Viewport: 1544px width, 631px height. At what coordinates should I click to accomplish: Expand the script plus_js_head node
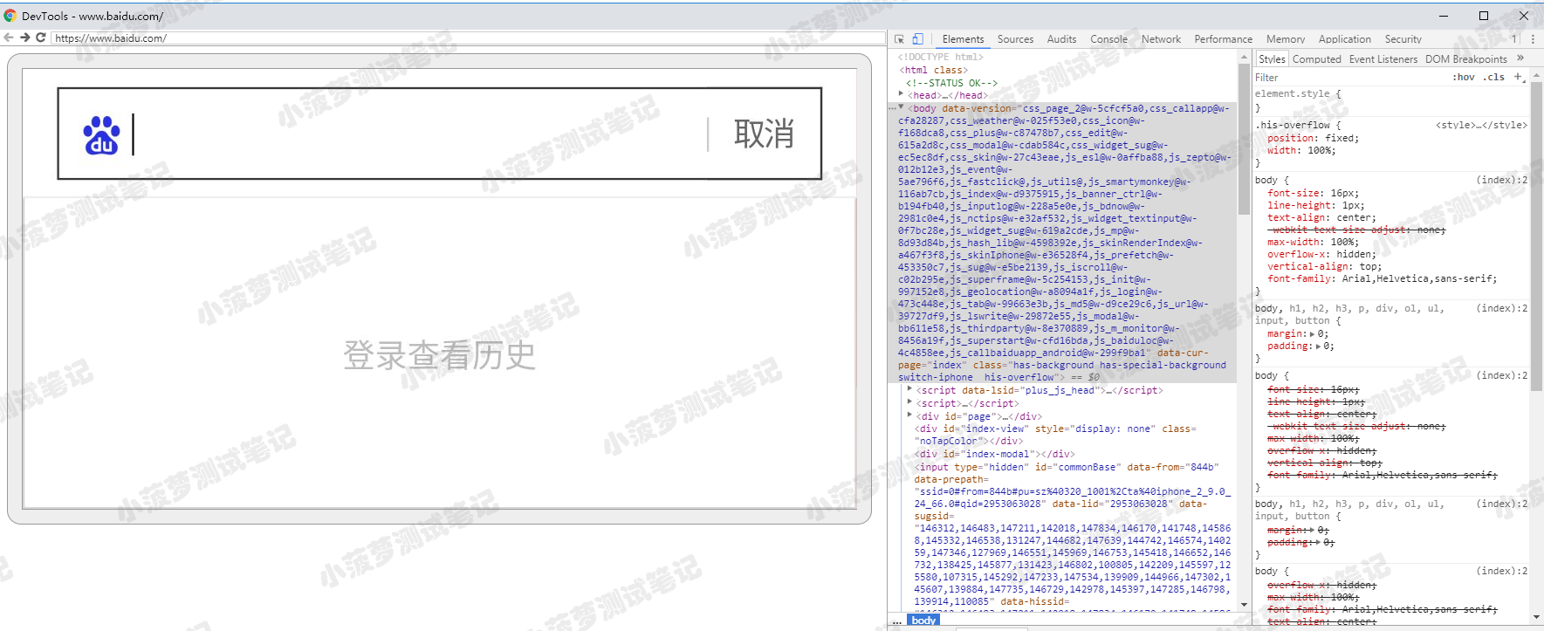coord(910,389)
